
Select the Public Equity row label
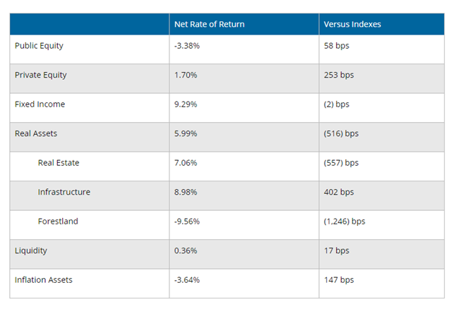point(40,46)
